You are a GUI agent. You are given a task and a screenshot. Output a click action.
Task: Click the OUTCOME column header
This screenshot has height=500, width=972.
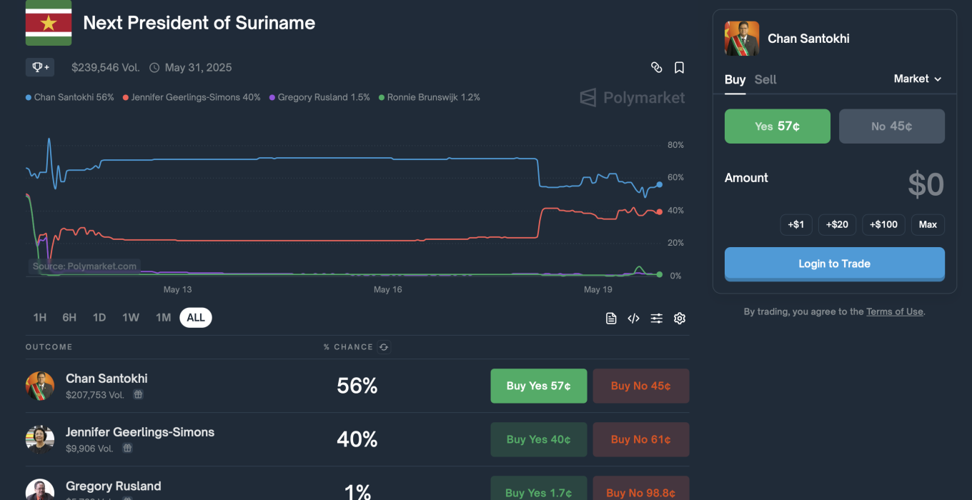pyautogui.click(x=49, y=347)
